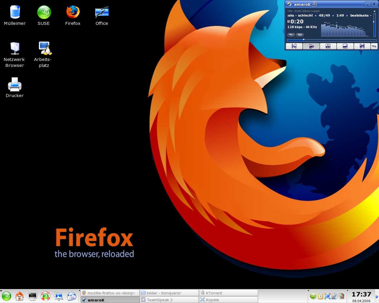
Task: Click the amaroK window title bar icon
Action: click(289, 4)
